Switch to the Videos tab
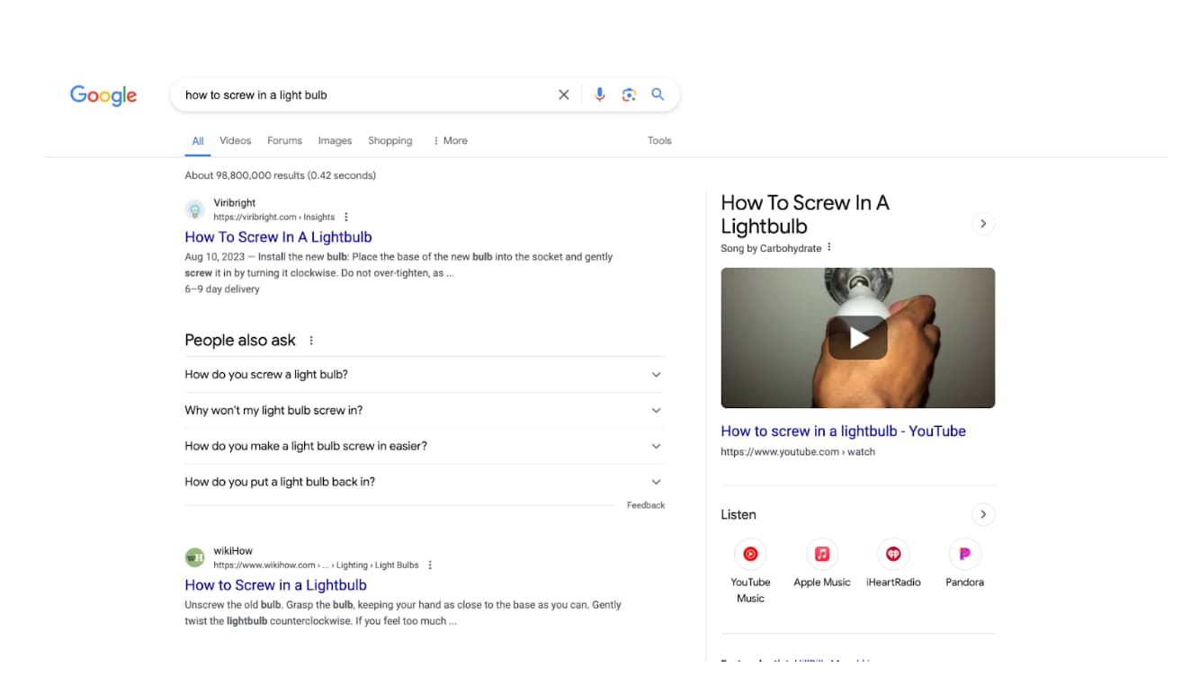 (x=236, y=140)
